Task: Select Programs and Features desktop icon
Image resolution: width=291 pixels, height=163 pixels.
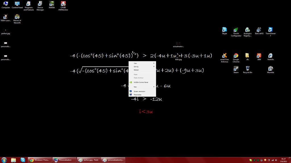Action: coord(29,6)
